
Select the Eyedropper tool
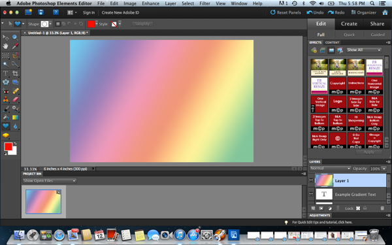click(x=15, y=46)
